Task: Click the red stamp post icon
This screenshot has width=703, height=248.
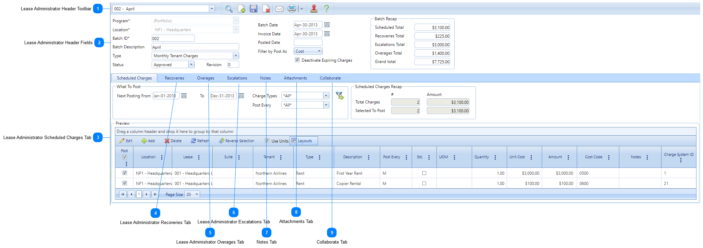Action: [314, 9]
